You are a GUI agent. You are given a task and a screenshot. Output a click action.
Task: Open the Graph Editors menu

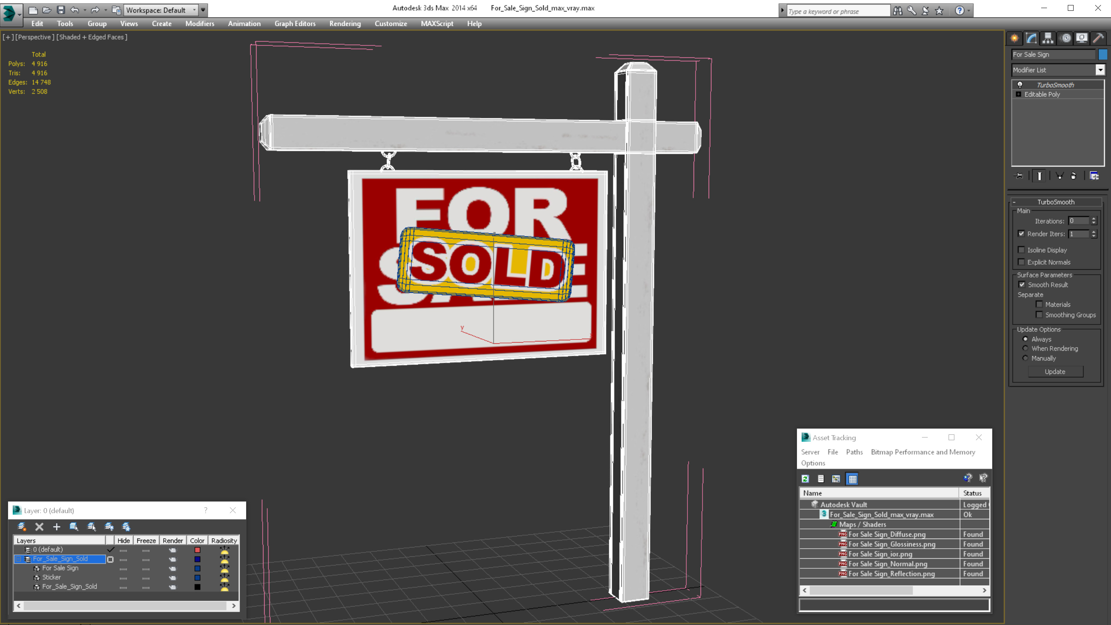point(295,24)
